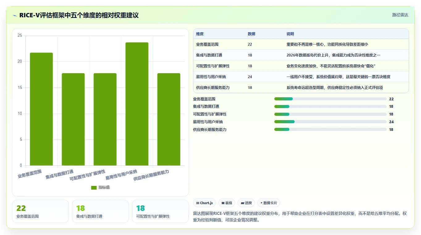421x235 pixels.
Task: Click the 集成与数据打通 x-axis label
Action: coord(60,174)
